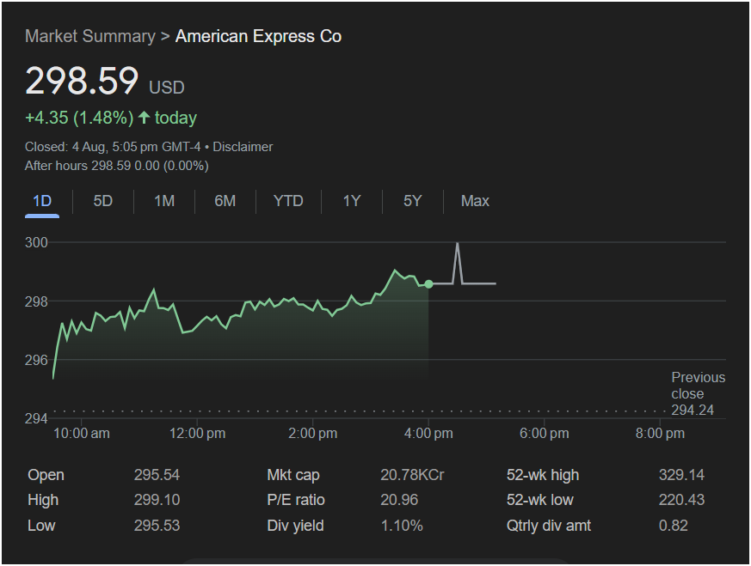
Task: Click the green closing price dot
Action: pos(428,284)
